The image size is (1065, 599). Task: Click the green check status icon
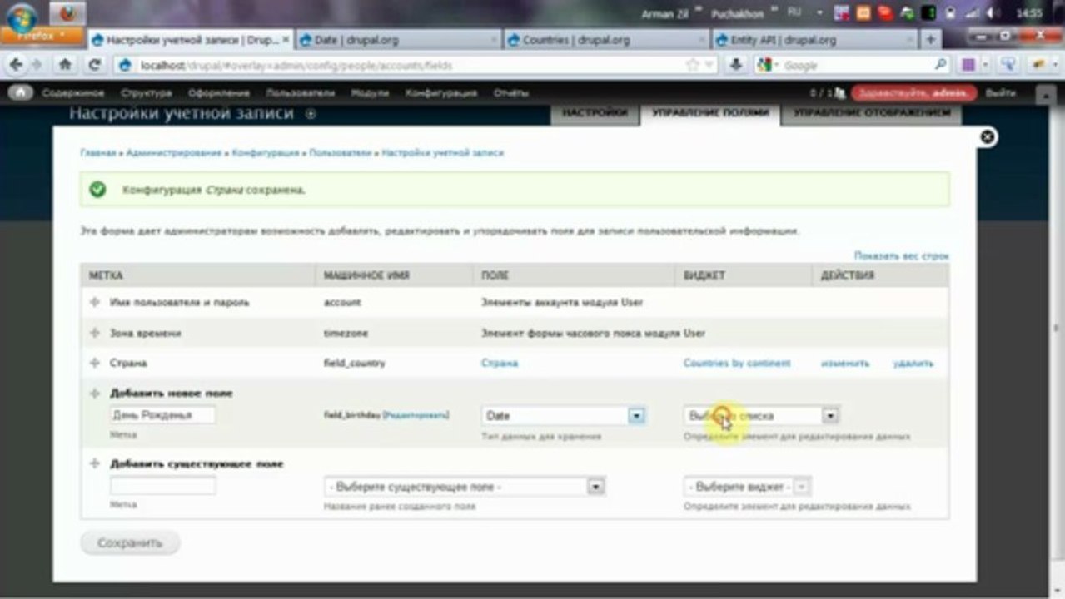point(97,190)
